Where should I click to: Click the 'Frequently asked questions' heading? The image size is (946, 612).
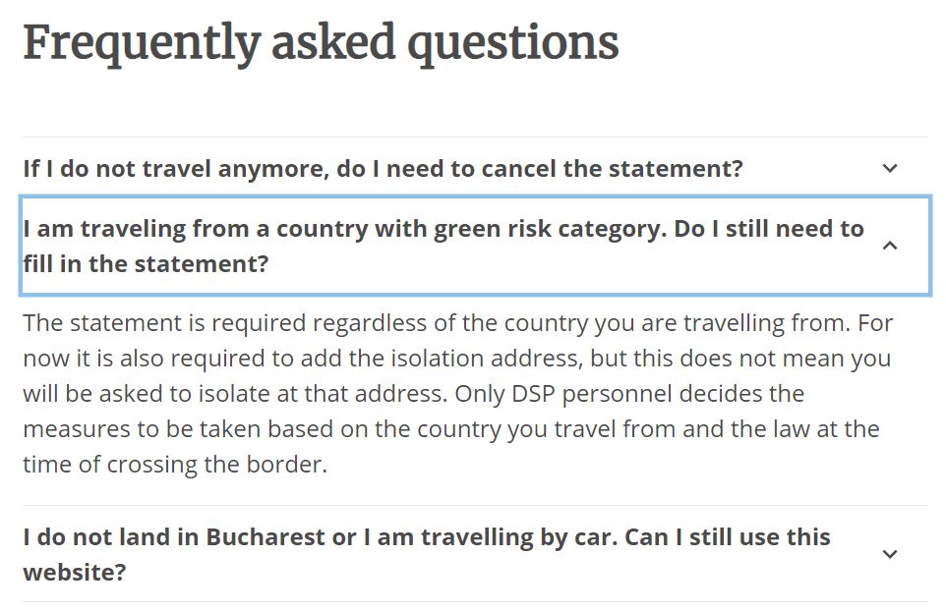321,43
